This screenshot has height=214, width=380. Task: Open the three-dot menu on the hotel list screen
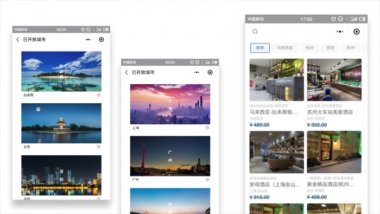[x=340, y=32]
